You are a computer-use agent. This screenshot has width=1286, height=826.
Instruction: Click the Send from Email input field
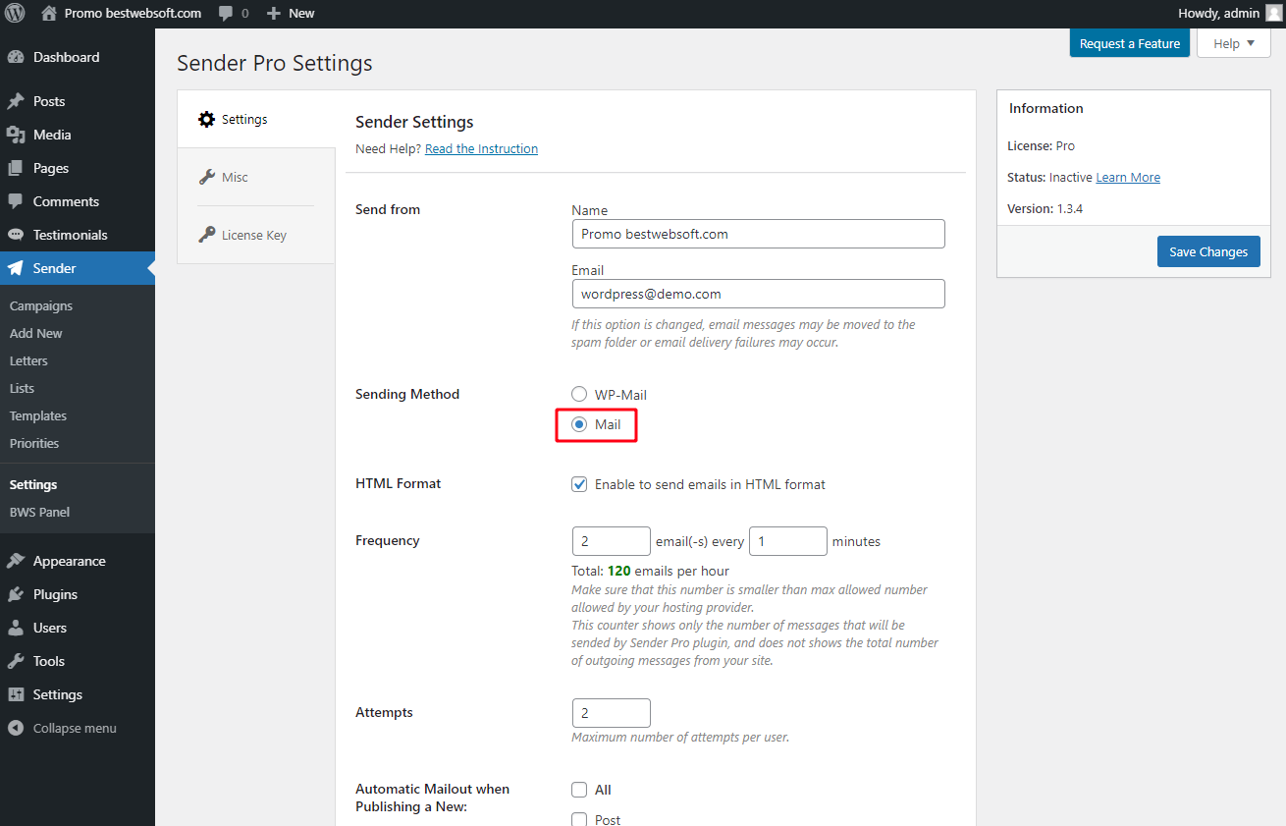tap(758, 294)
